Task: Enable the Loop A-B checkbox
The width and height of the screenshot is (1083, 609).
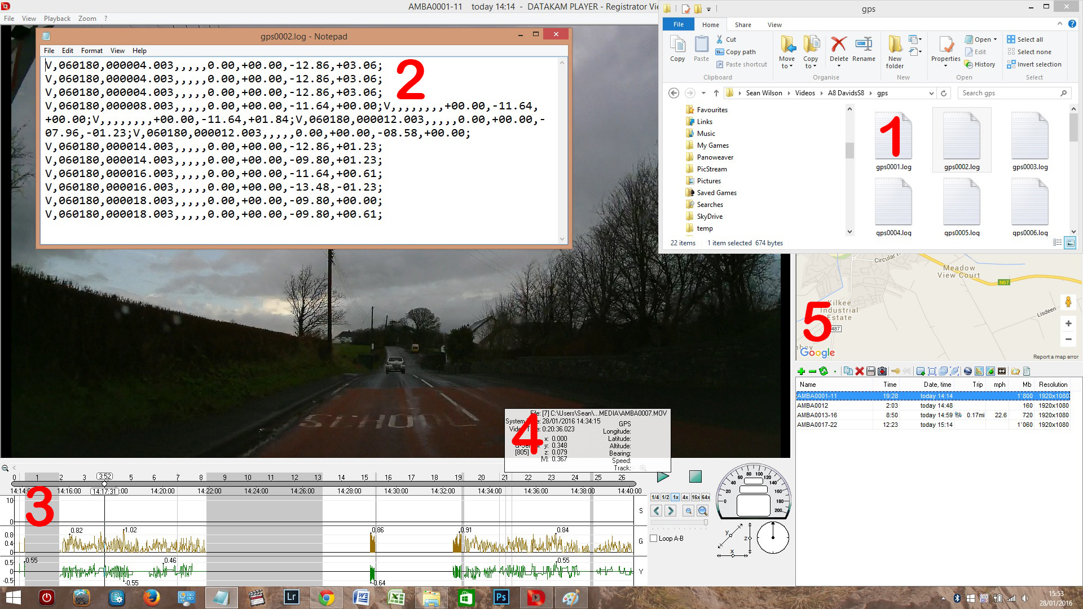Action: pyautogui.click(x=654, y=539)
